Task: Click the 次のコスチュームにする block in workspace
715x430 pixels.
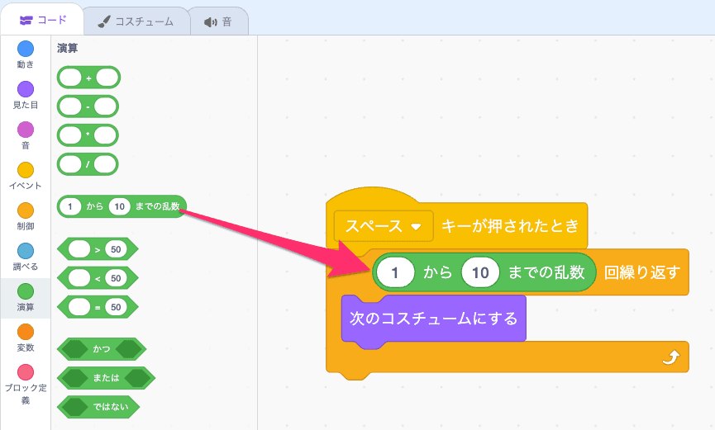Action: (434, 319)
